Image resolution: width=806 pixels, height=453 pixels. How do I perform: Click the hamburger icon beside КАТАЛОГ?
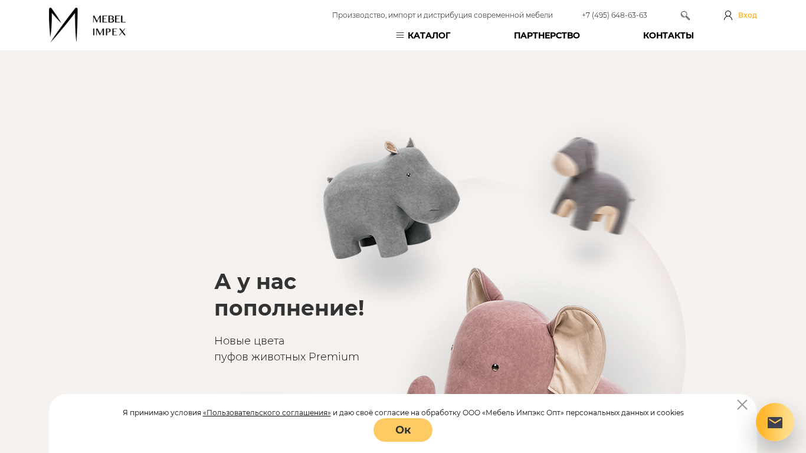click(x=400, y=35)
